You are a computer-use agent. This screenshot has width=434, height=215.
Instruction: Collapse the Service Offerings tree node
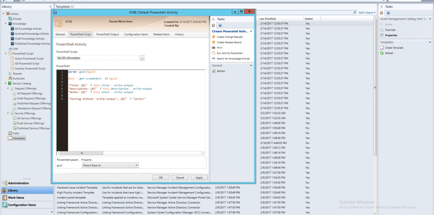click(x=8, y=113)
